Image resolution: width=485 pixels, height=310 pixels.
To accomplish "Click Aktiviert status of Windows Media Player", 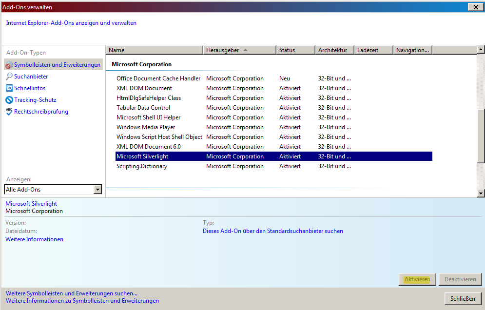I will (290, 127).
